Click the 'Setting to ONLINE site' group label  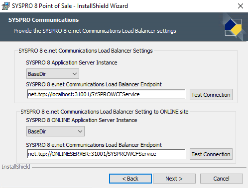105,112
